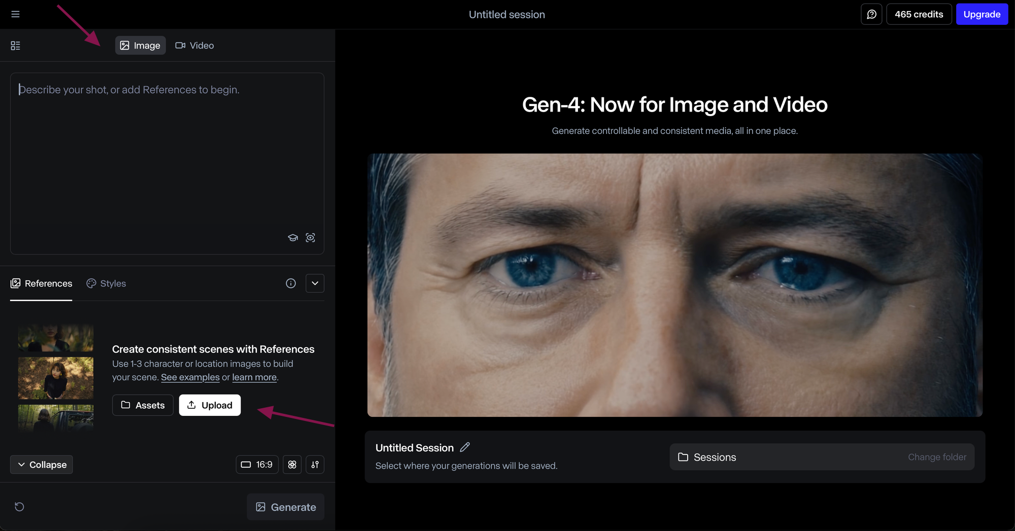The width and height of the screenshot is (1015, 531).
Task: Click into the shot description prompt field
Action: click(167, 163)
